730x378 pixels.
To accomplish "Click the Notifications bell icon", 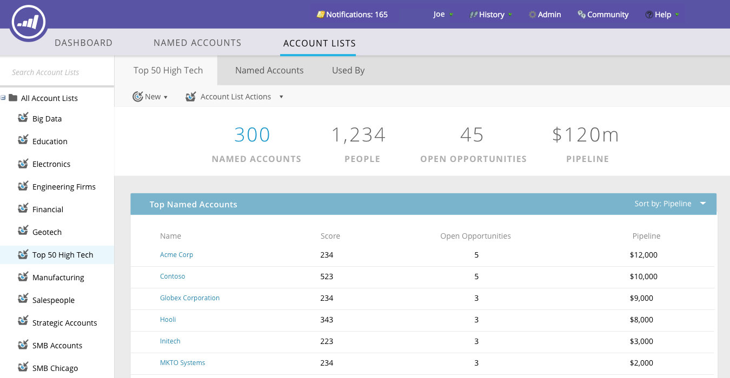I will click(321, 15).
